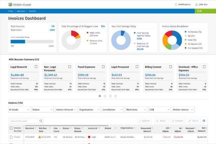Click the Wolters Kluwer logo icon
This screenshot has width=216, height=144.
11,5
